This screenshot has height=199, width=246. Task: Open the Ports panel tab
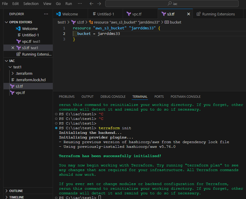point(159,97)
